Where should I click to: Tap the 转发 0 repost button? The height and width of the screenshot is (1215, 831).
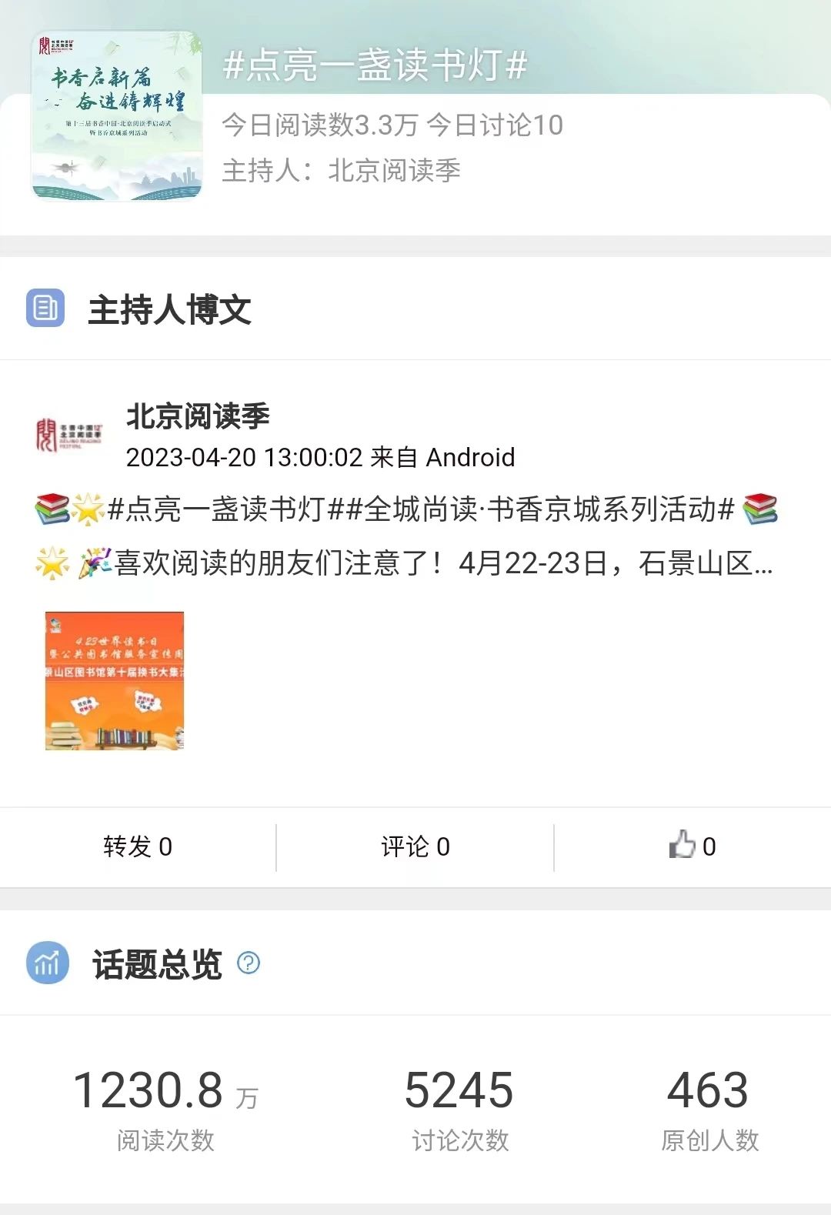coord(138,846)
